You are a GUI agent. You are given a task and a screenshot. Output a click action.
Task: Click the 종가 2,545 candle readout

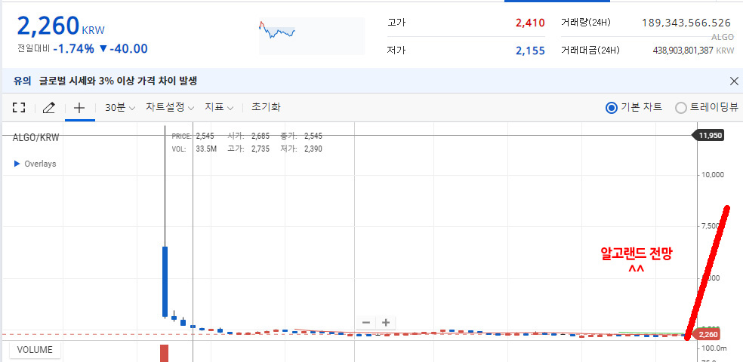click(301, 137)
